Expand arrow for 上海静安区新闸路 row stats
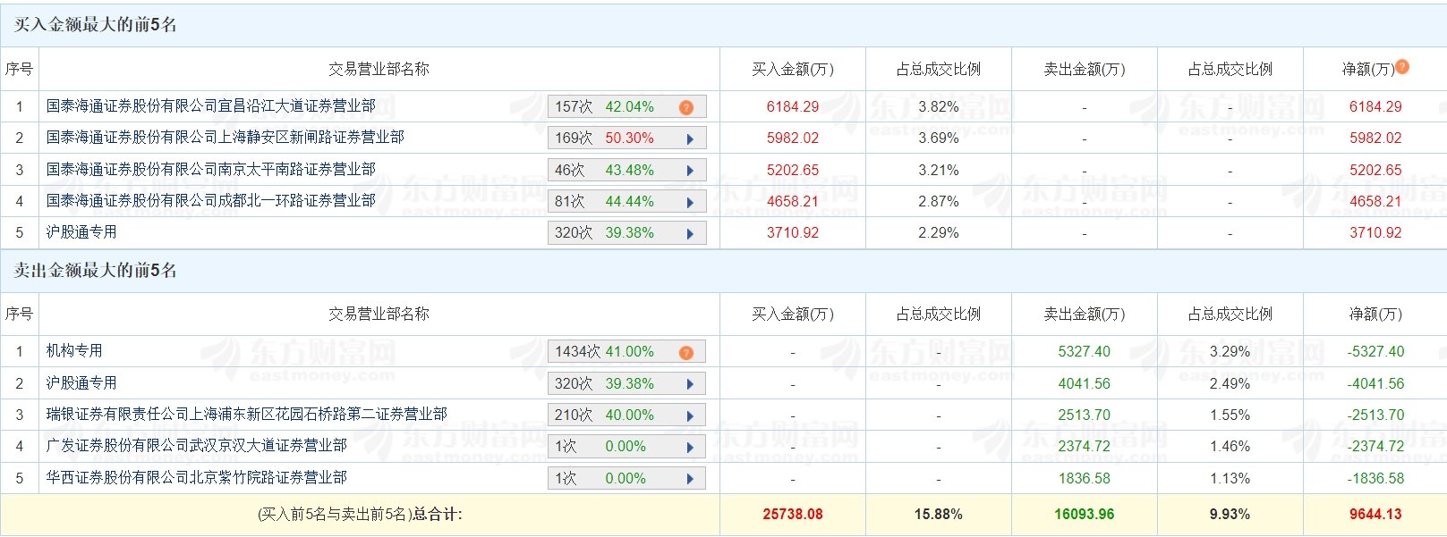The width and height of the screenshot is (1447, 537). (690, 139)
